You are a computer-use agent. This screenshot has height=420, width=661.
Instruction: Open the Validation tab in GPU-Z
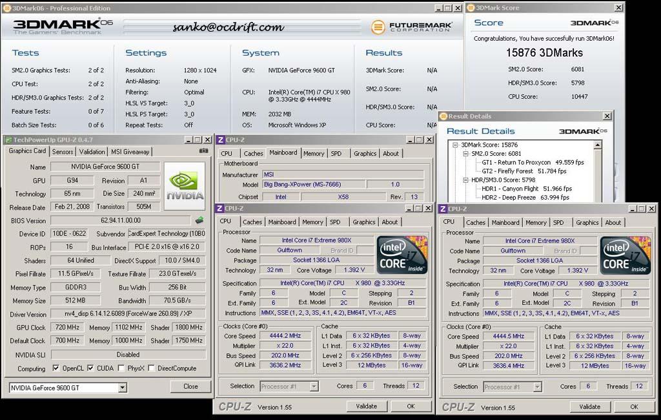point(92,152)
